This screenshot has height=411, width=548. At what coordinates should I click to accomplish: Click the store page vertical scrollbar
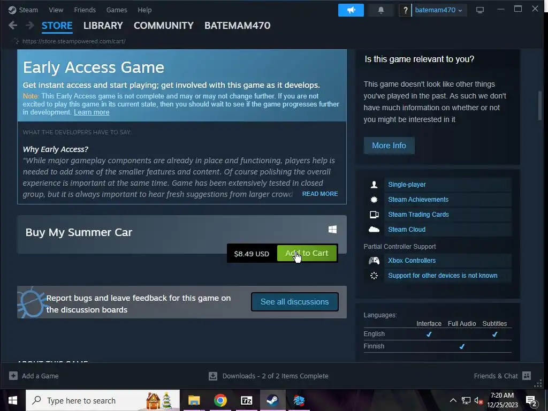540,105
